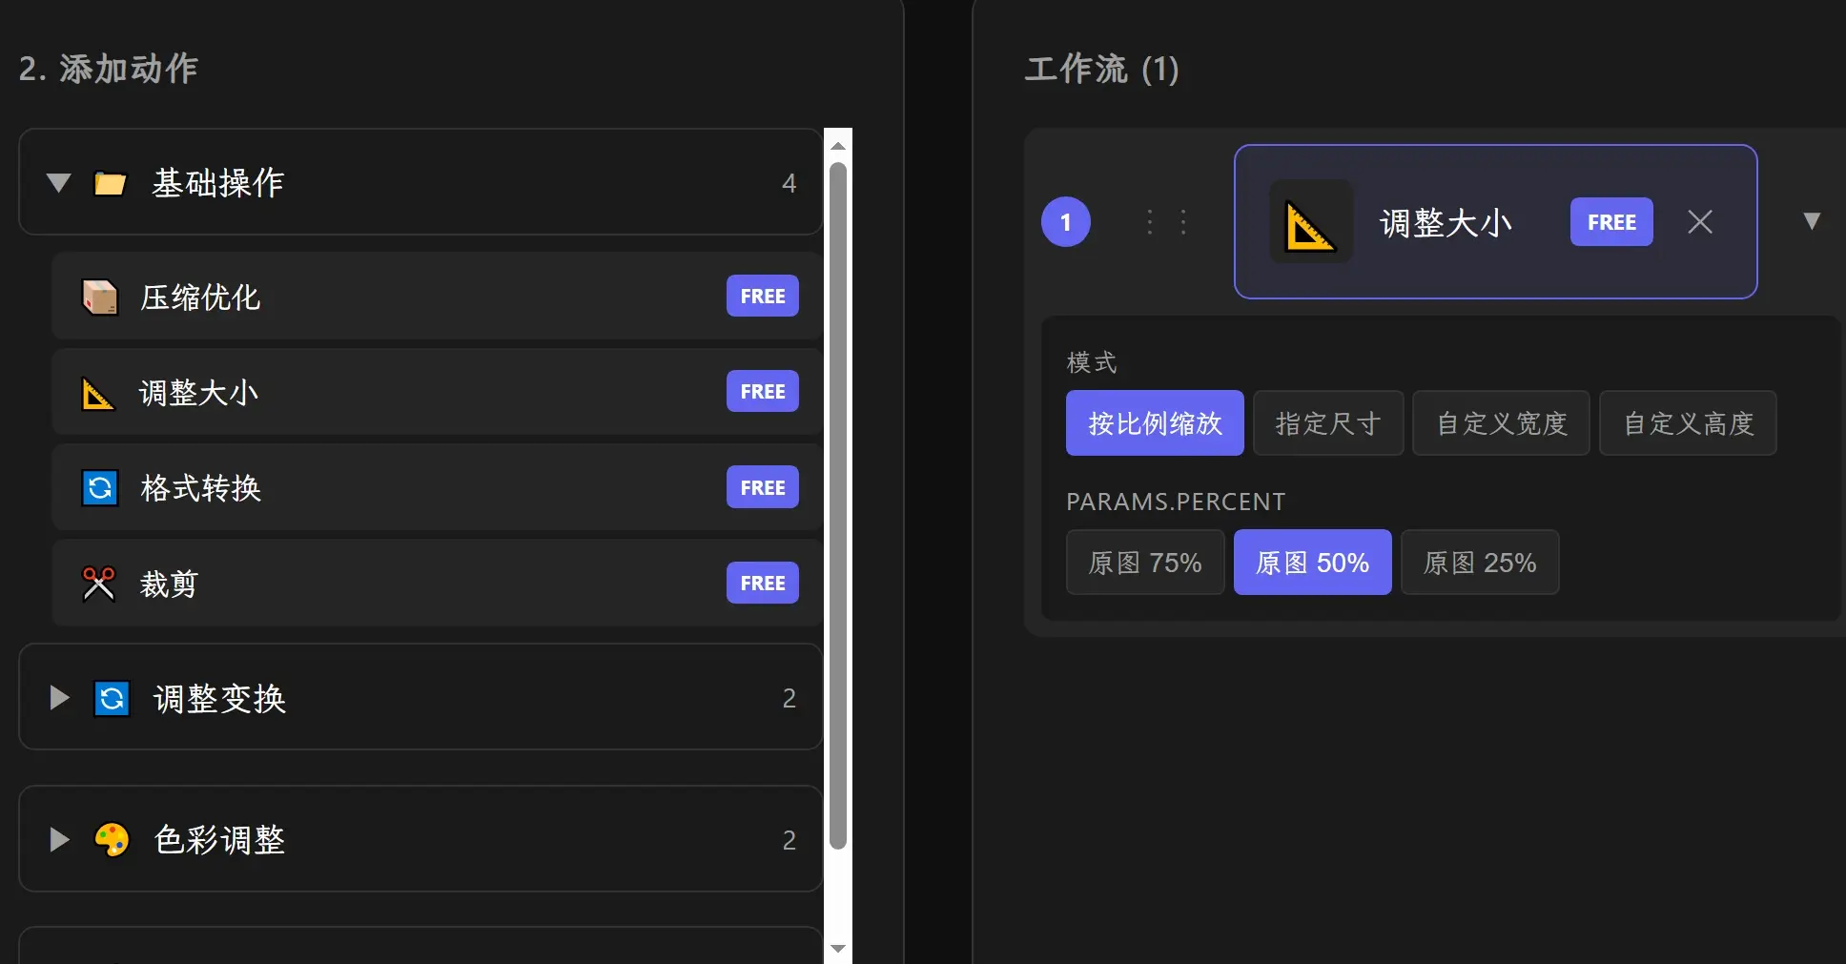The height and width of the screenshot is (964, 1846).
Task: Remove 调整大小 from the workflow
Action: (1700, 221)
